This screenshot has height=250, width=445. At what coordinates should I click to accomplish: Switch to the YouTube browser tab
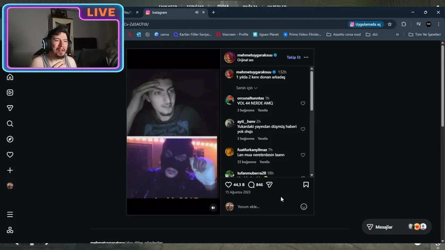pyautogui.click(x=128, y=12)
